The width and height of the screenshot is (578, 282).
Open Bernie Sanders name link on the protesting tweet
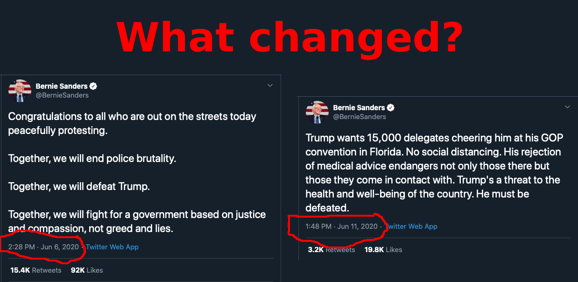coord(62,86)
